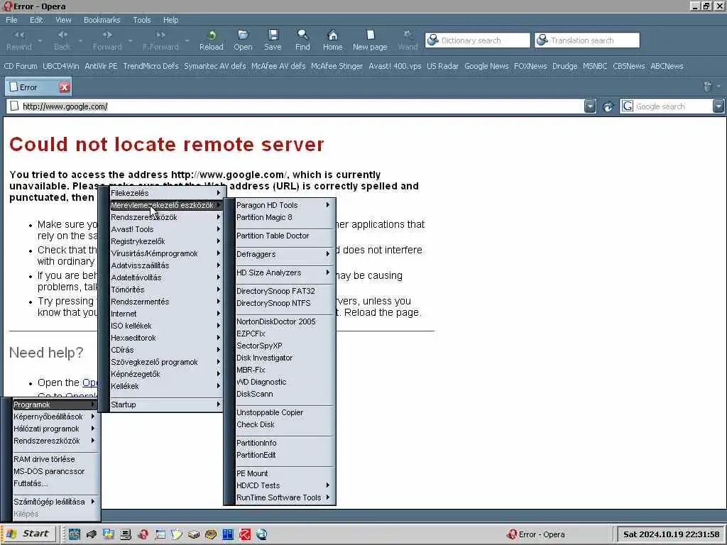Expand the HD/CD Tests submenu
Screen dimensions: 727x545
(285, 485)
